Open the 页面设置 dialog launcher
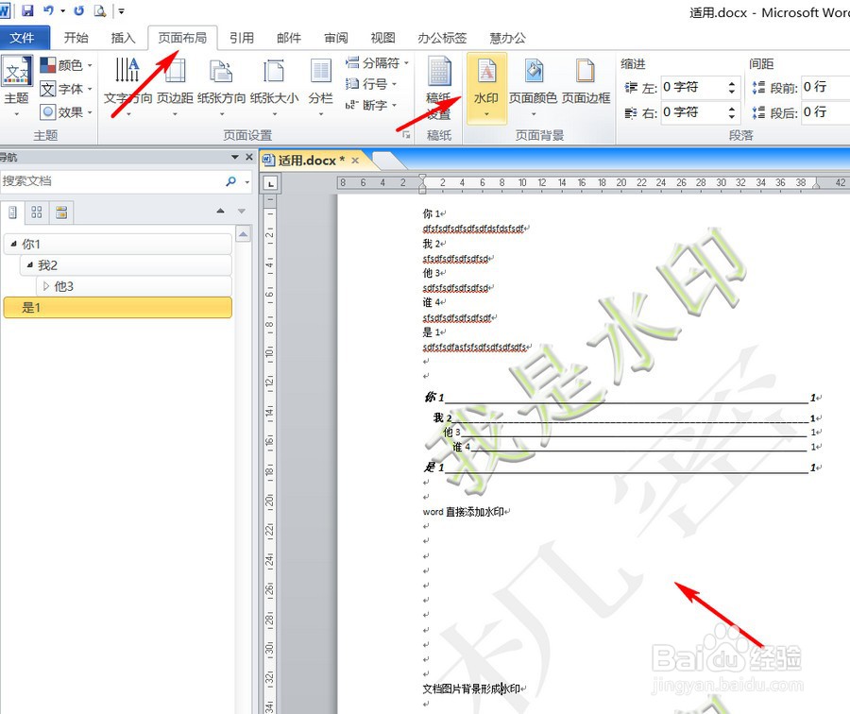The height and width of the screenshot is (714, 850). pyautogui.click(x=406, y=134)
